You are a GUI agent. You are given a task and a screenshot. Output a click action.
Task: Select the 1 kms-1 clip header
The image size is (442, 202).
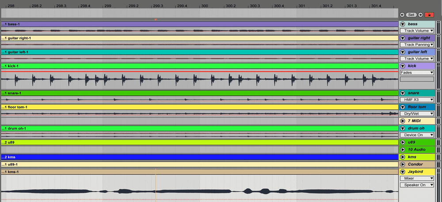click(x=199, y=172)
